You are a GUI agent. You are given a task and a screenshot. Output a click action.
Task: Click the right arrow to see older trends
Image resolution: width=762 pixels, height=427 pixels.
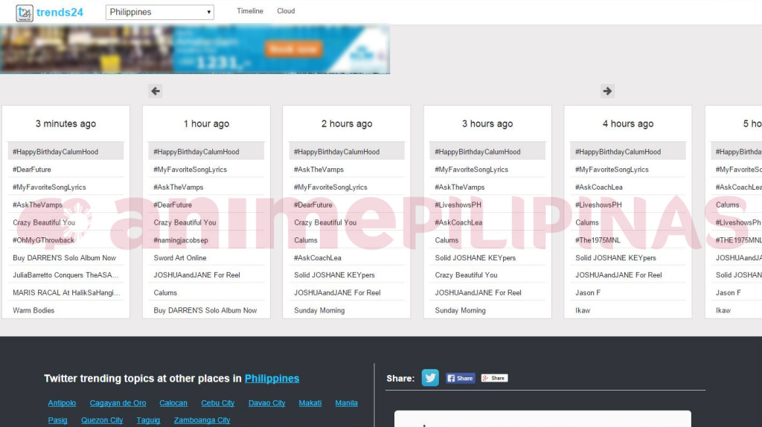[607, 91]
